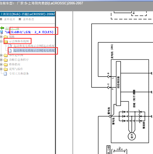Click the 规格 folder icon
The image size is (153, 154).
[6, 37]
